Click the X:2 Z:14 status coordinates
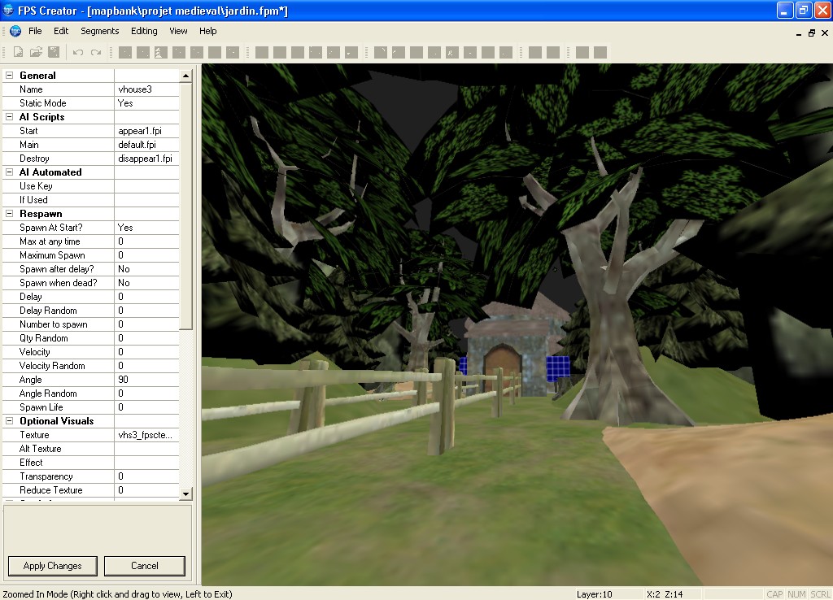The height and width of the screenshot is (600, 833). (665, 594)
